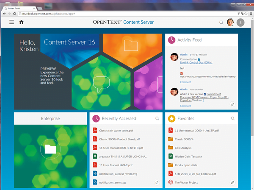This screenshot has height=190, width=254.
Task: Click the OpenText Content Server logo
Action: [x=123, y=22]
